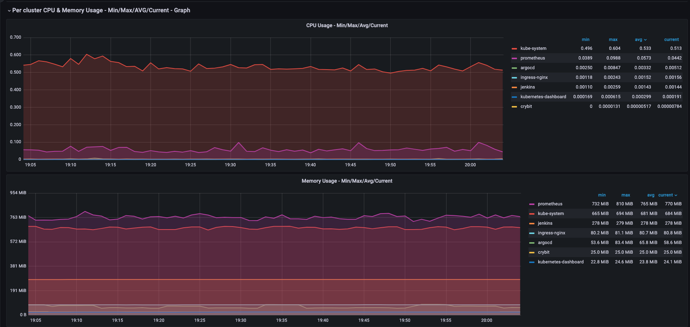Click jenkins color icon in Memory legend

(x=531, y=224)
